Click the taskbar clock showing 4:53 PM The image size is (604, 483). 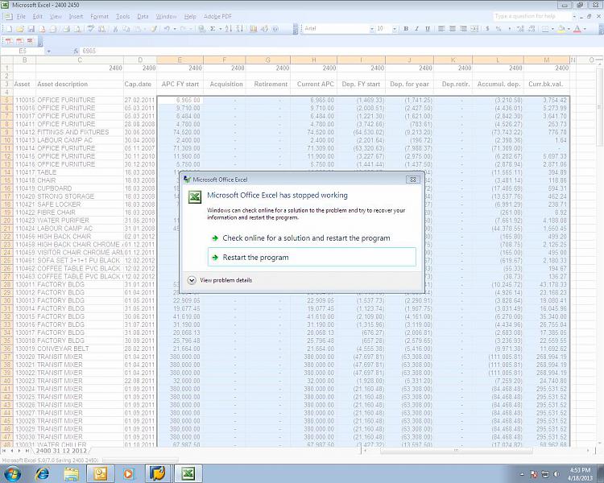580,473
